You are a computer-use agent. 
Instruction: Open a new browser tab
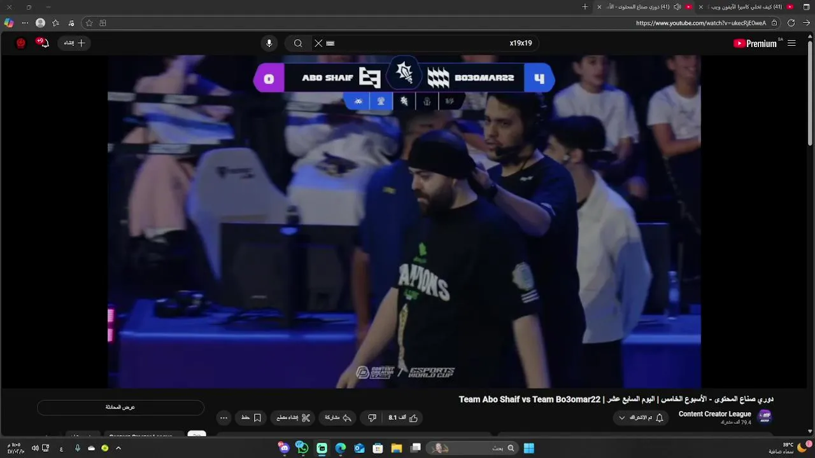coord(585,7)
